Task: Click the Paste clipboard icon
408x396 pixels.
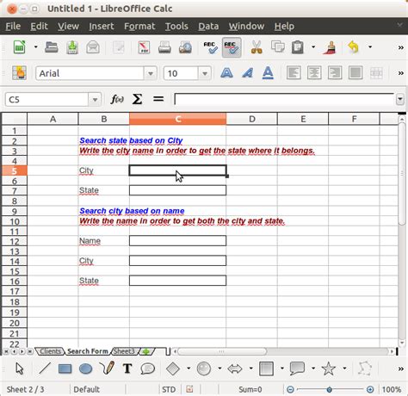Action: pyautogui.click(x=298, y=47)
